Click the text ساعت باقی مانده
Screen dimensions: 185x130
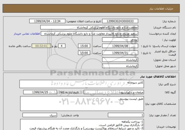tap(20, 46)
